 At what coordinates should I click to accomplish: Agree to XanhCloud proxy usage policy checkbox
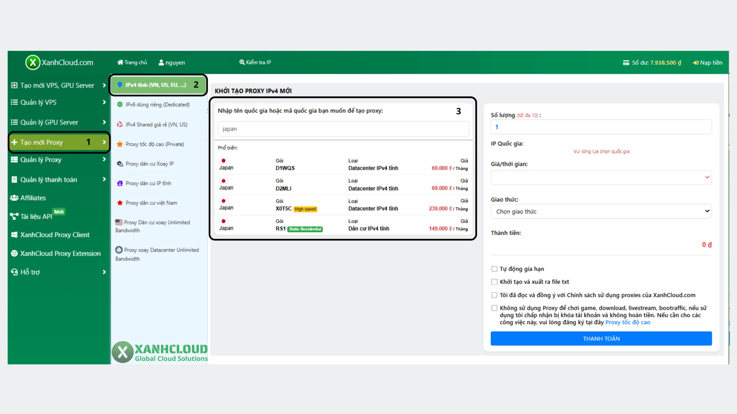click(x=495, y=295)
